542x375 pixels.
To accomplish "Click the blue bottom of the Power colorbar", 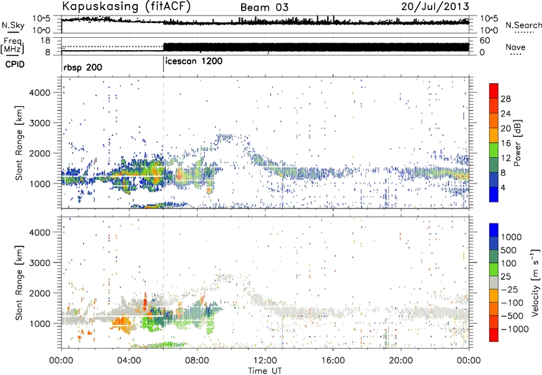I will pos(494,195).
